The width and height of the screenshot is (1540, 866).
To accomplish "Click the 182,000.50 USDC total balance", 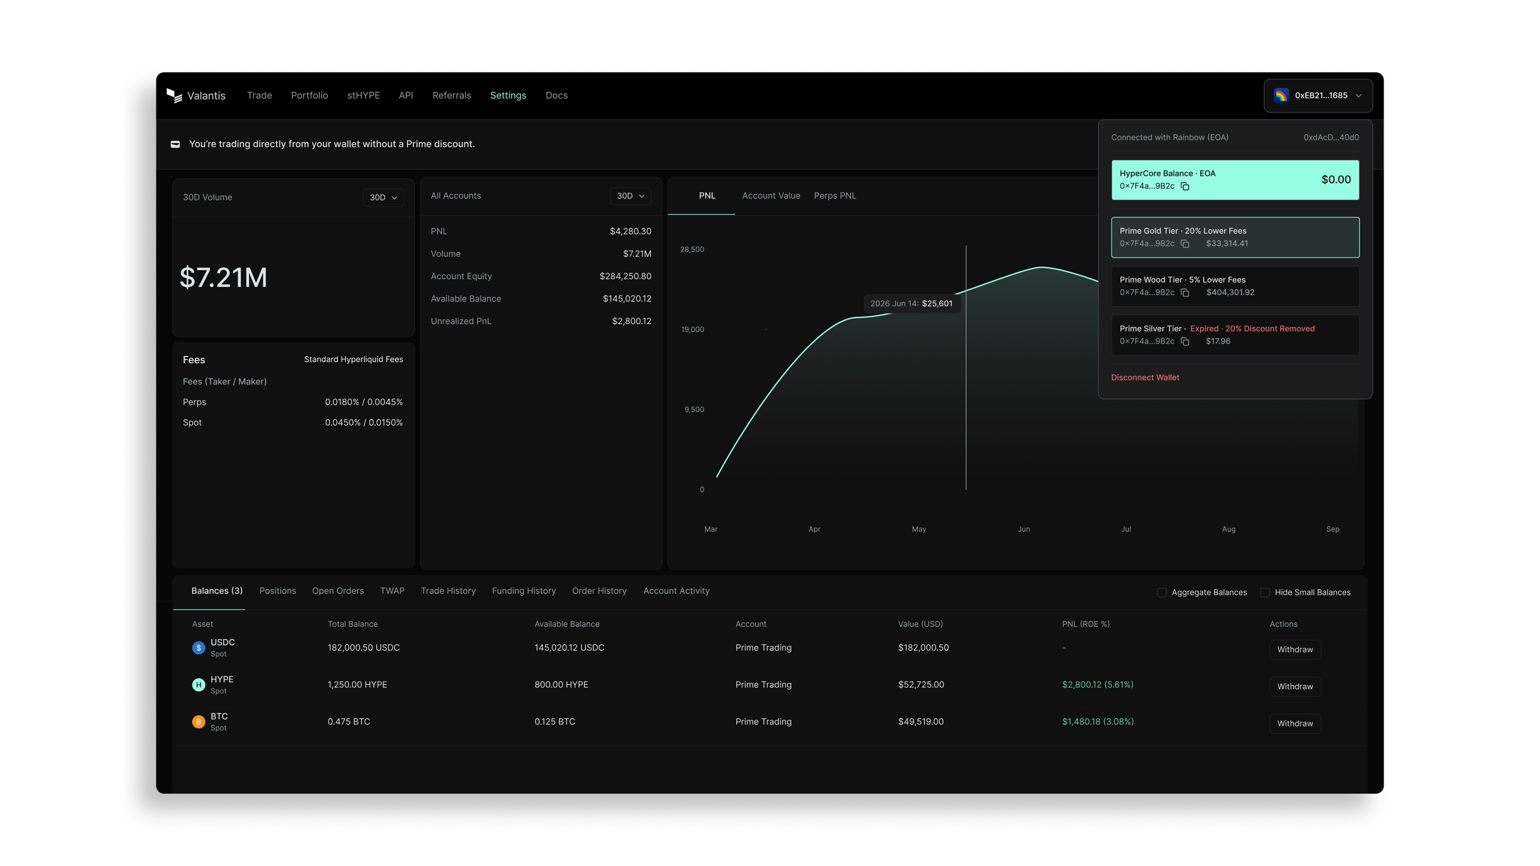I will [363, 648].
